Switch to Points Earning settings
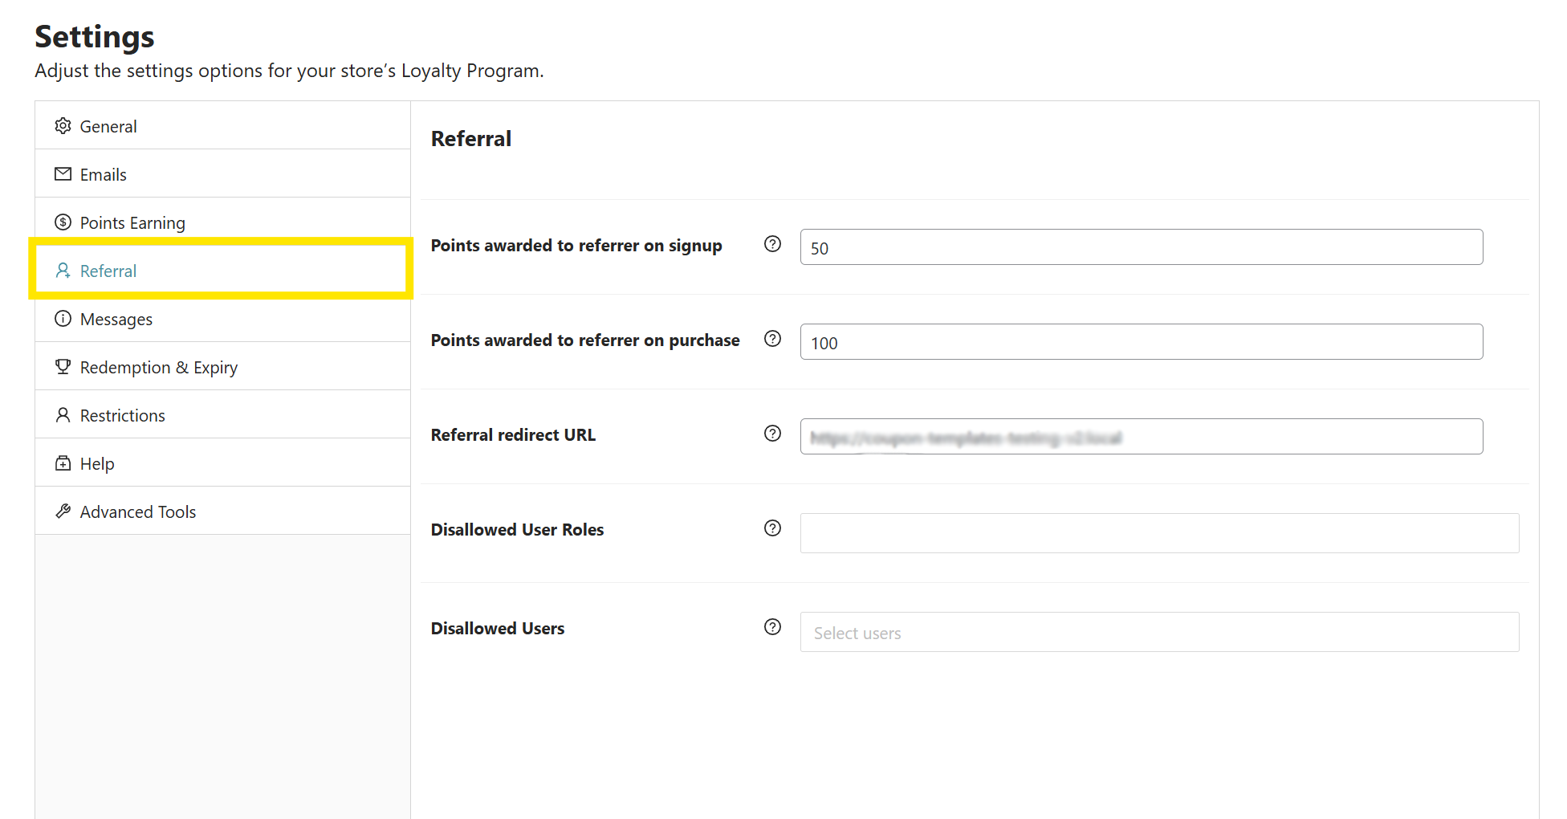The image size is (1567, 819). click(222, 222)
